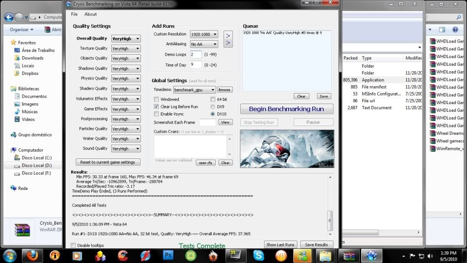Enable the 64 bit checkbox
Viewport: 467px width, 263px height.
[x=213, y=99]
